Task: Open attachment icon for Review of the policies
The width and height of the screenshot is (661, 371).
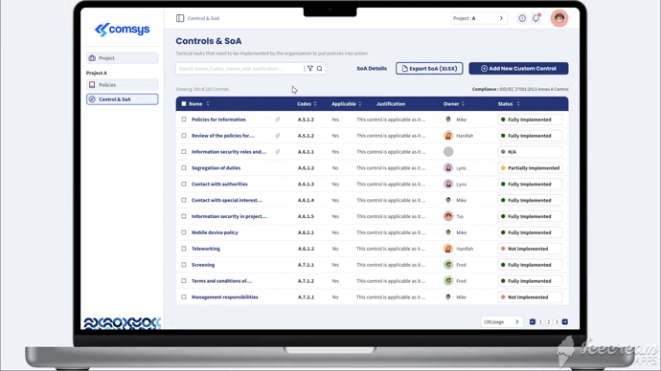Action: pyautogui.click(x=278, y=136)
